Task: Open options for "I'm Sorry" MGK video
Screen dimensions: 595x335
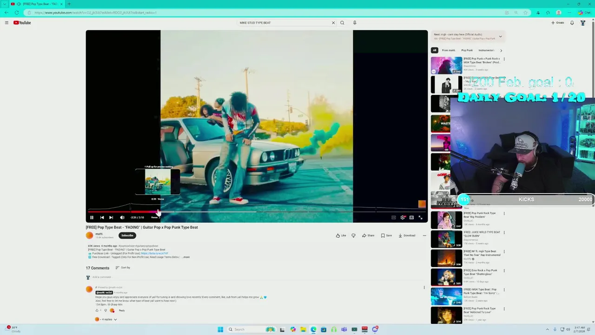Action: pos(504,290)
